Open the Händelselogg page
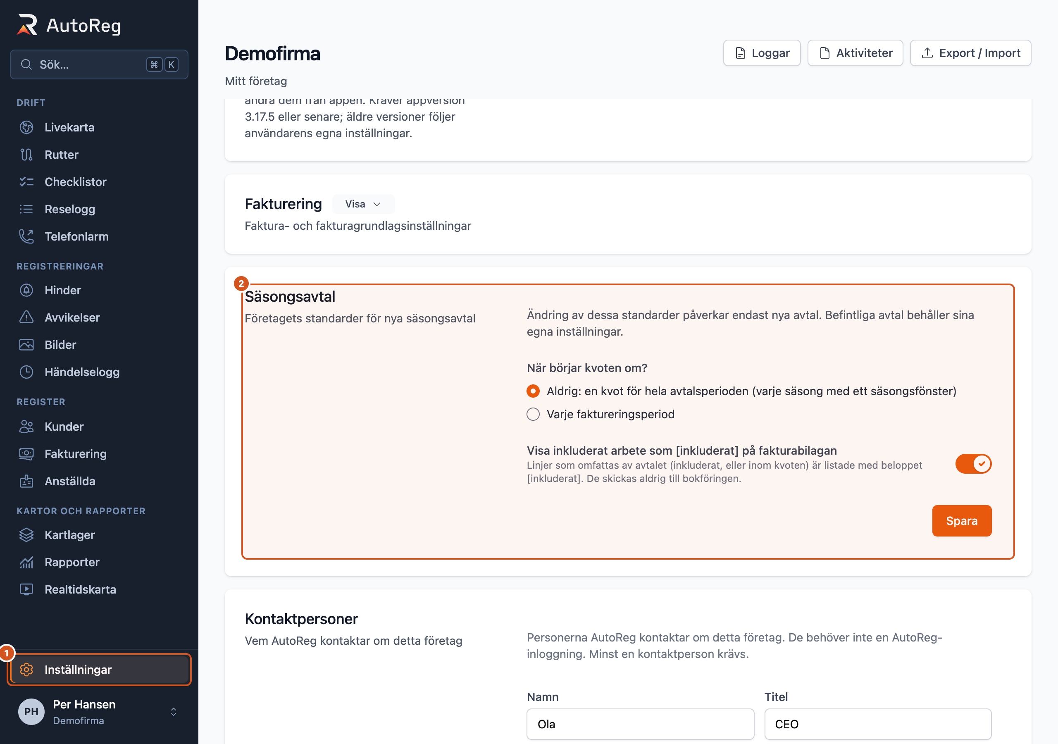Screen dimensions: 1058x744 coord(99,372)
